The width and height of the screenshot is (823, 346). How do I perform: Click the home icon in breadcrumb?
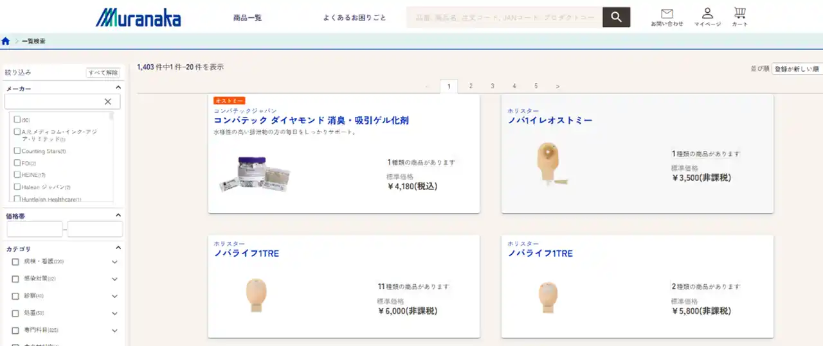coord(6,41)
